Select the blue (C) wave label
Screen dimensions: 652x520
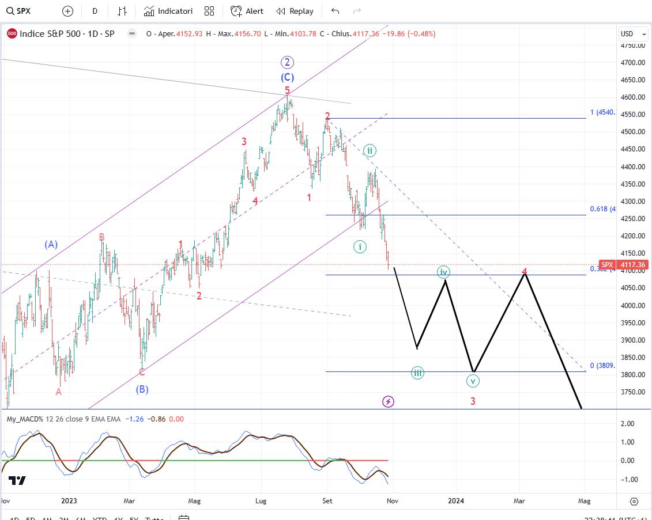tap(287, 77)
